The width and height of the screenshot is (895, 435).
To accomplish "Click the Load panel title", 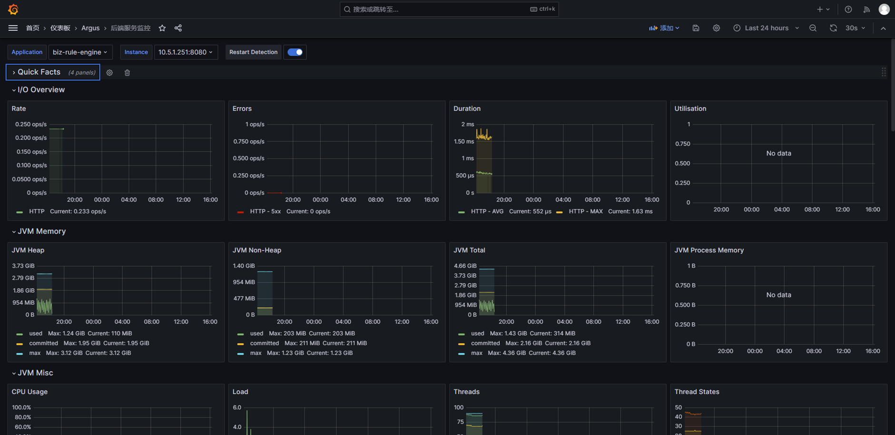I will coord(240,392).
